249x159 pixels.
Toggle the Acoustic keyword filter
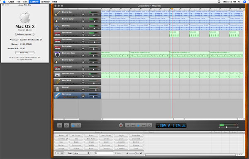pos(121,142)
